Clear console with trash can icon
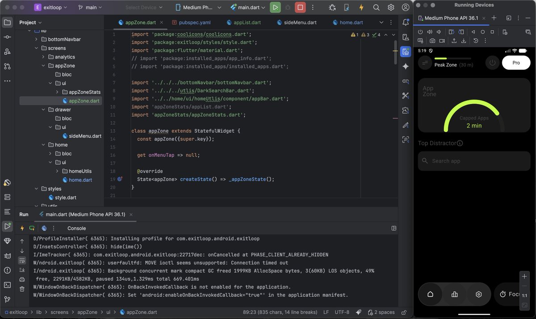Image resolution: width=536 pixels, height=319 pixels. [22, 289]
